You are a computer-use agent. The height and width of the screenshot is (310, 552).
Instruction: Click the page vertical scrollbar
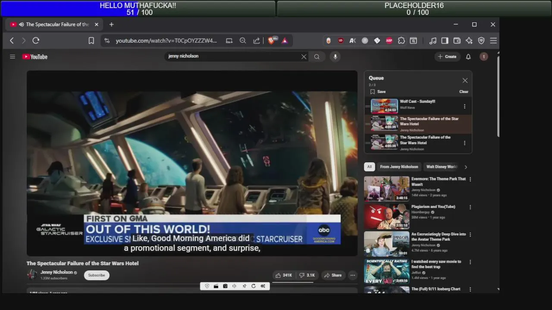(x=498, y=96)
